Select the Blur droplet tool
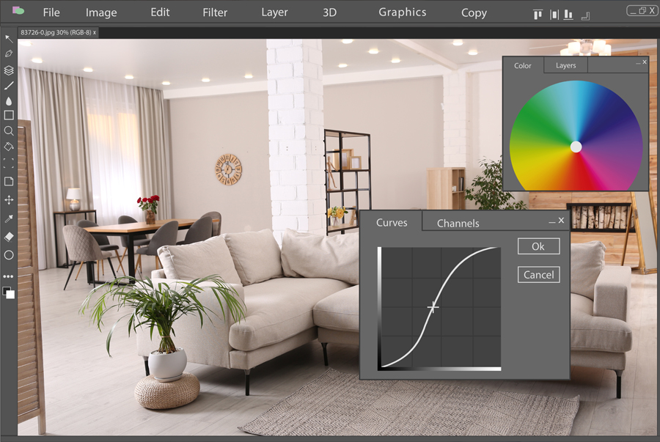 tap(9, 101)
